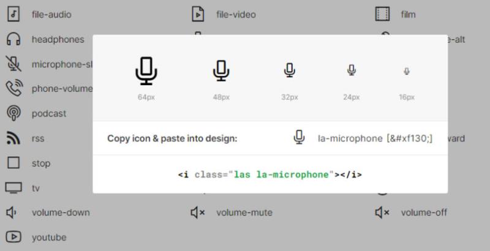The image size is (490, 251).
Task: Open the microphone-slash icon entry
Action: 13,64
